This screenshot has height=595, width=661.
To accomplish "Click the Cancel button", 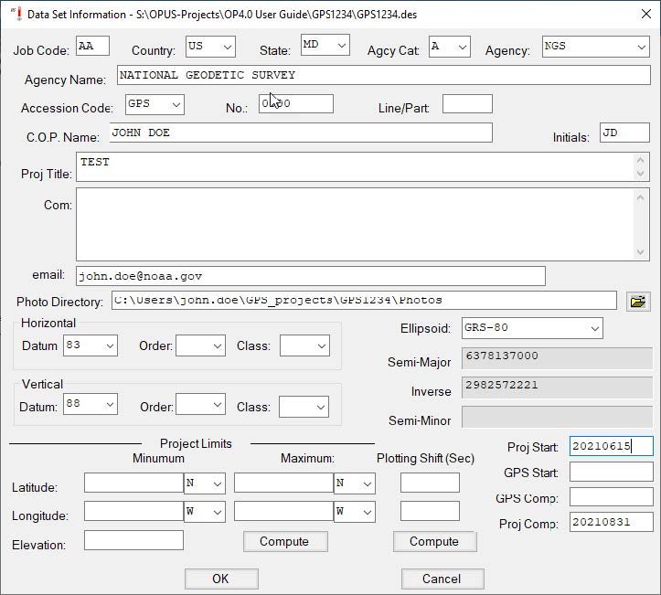I will click(x=442, y=579).
